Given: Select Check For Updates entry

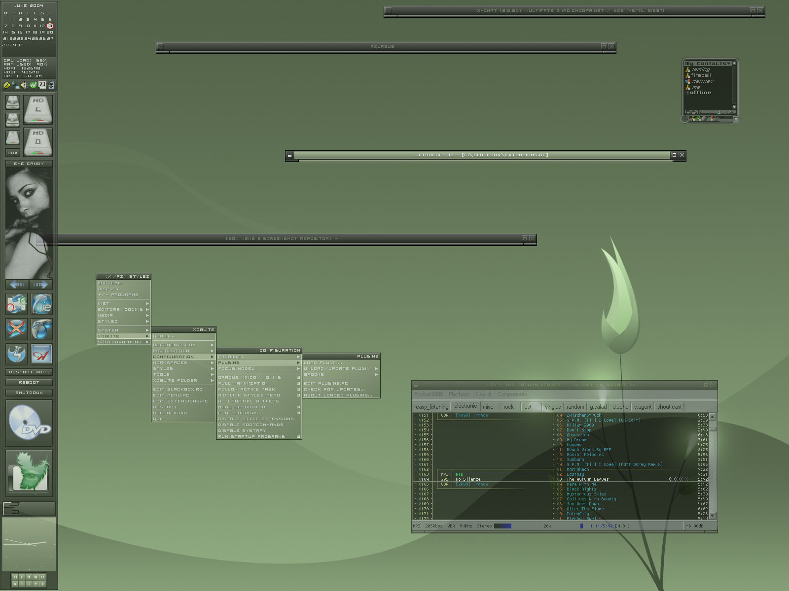Looking at the screenshot, I should 341,389.
